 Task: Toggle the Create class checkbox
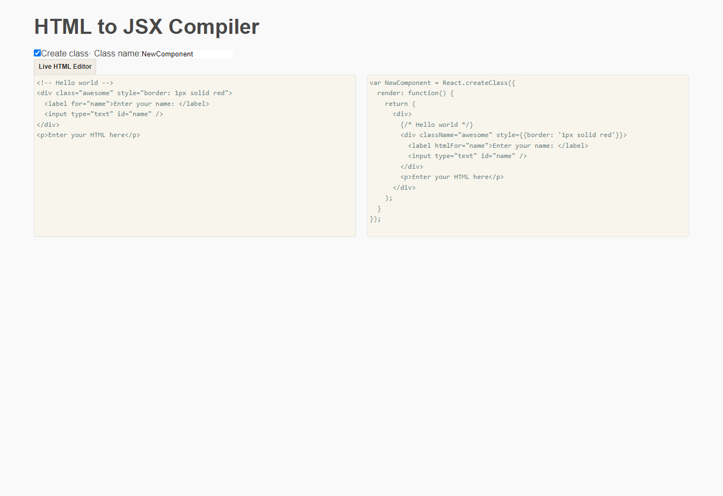click(38, 53)
